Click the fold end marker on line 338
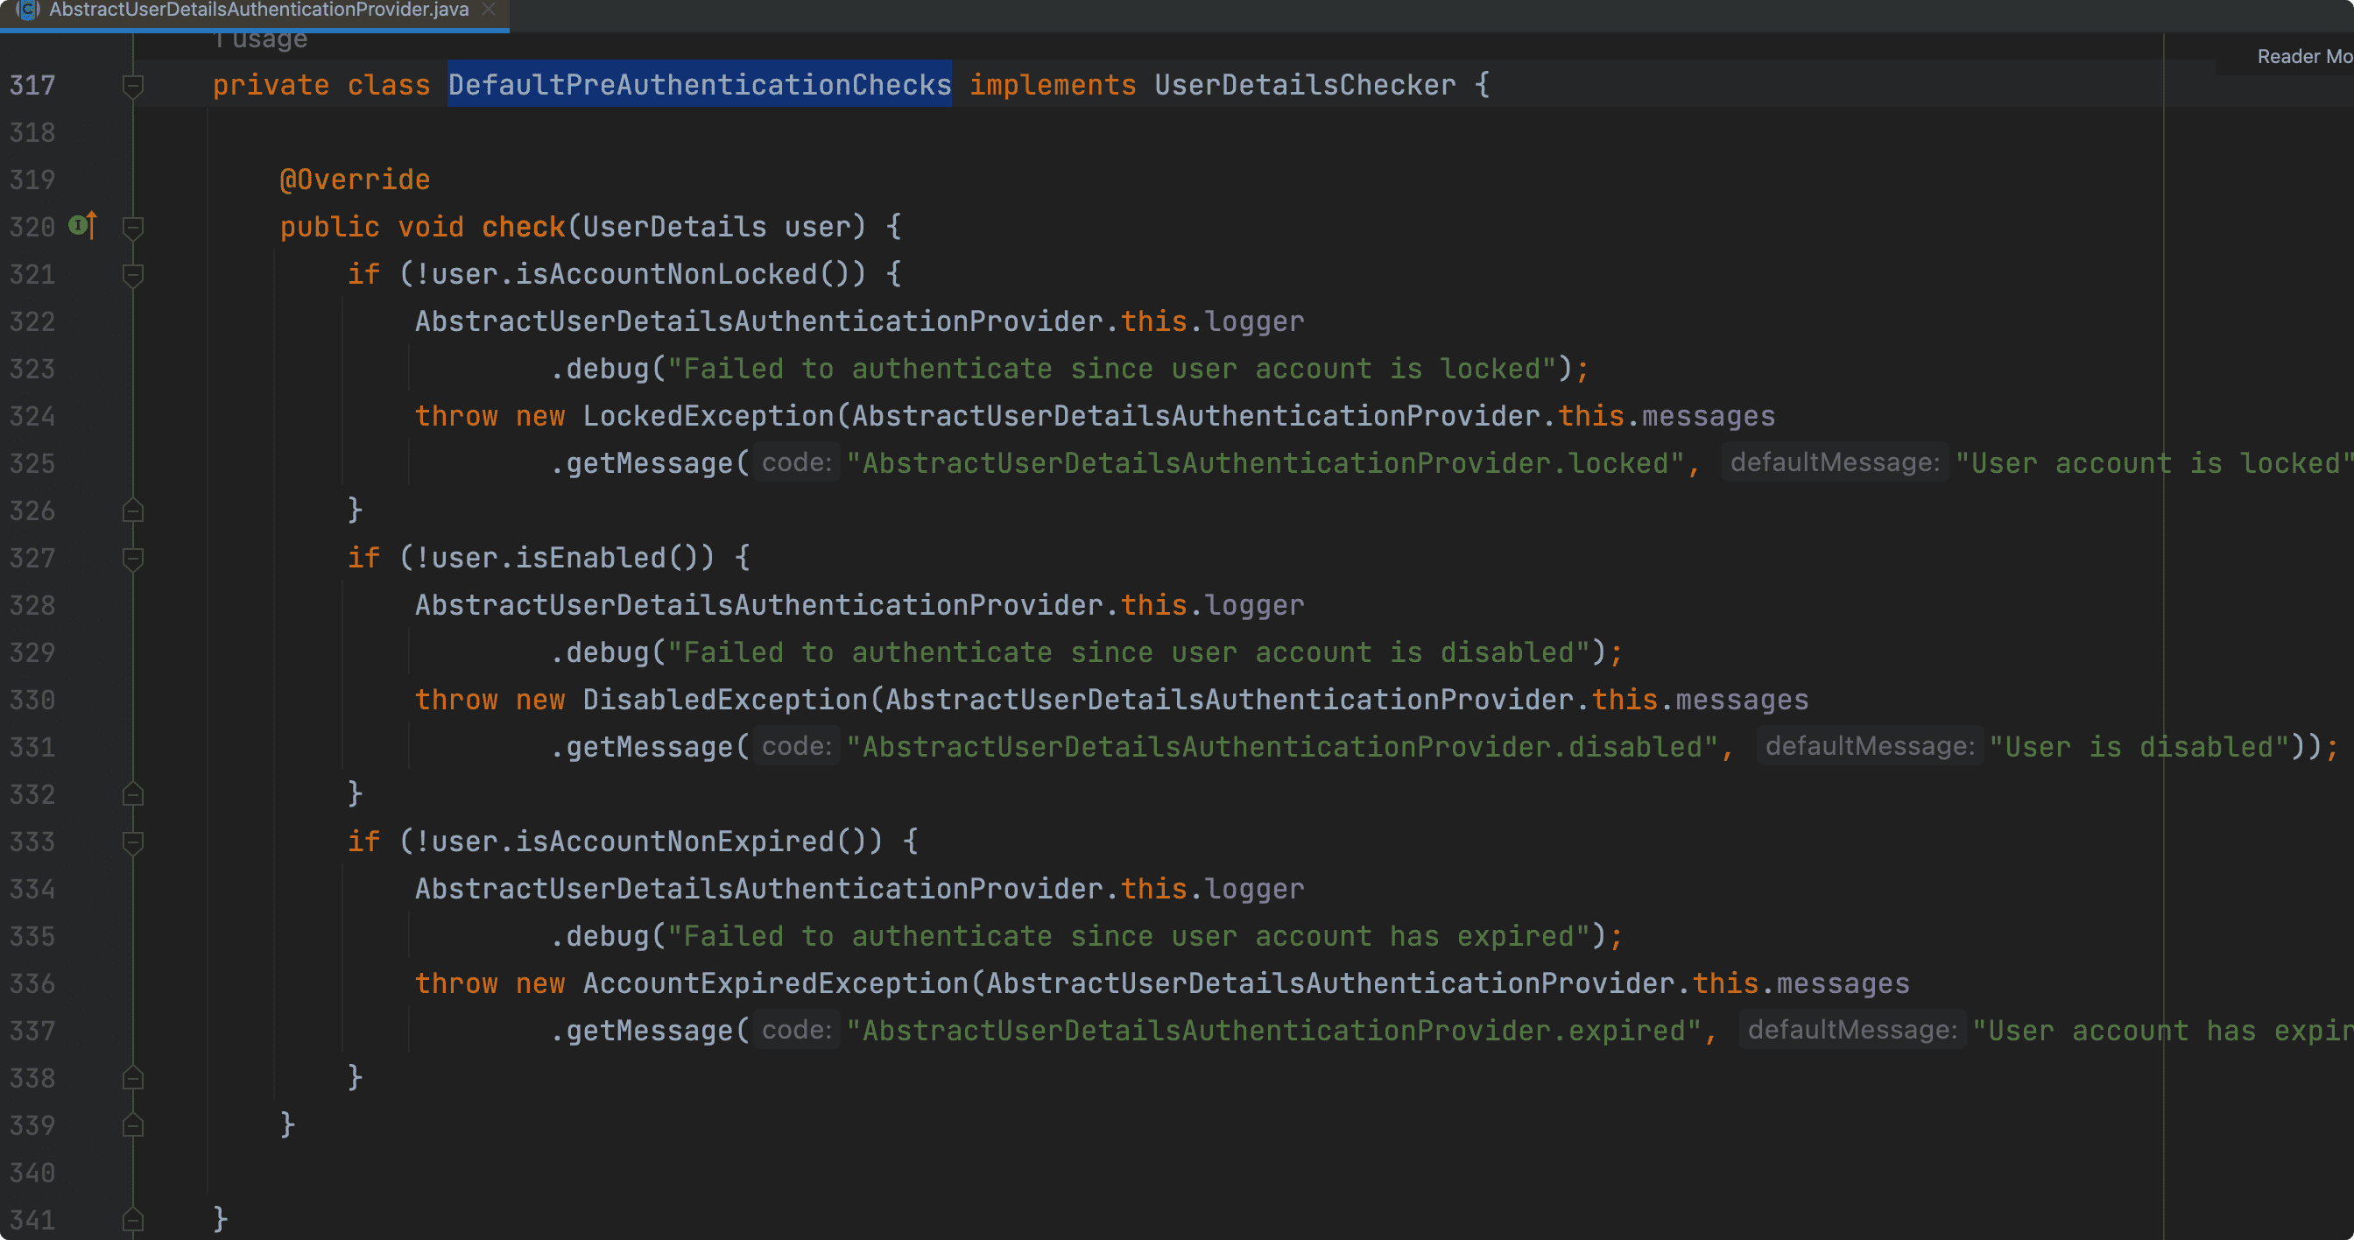Viewport: 2354px width, 1240px height. tap(132, 1078)
